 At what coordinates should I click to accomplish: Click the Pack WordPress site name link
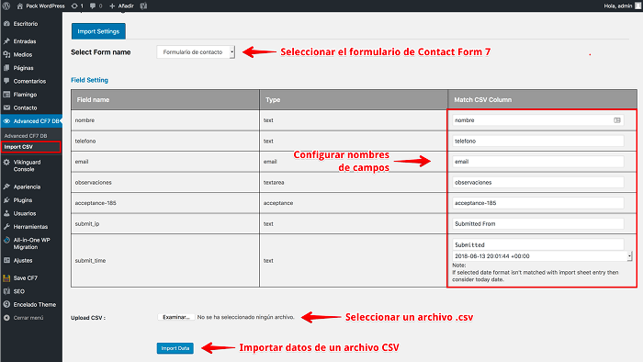click(x=45, y=6)
